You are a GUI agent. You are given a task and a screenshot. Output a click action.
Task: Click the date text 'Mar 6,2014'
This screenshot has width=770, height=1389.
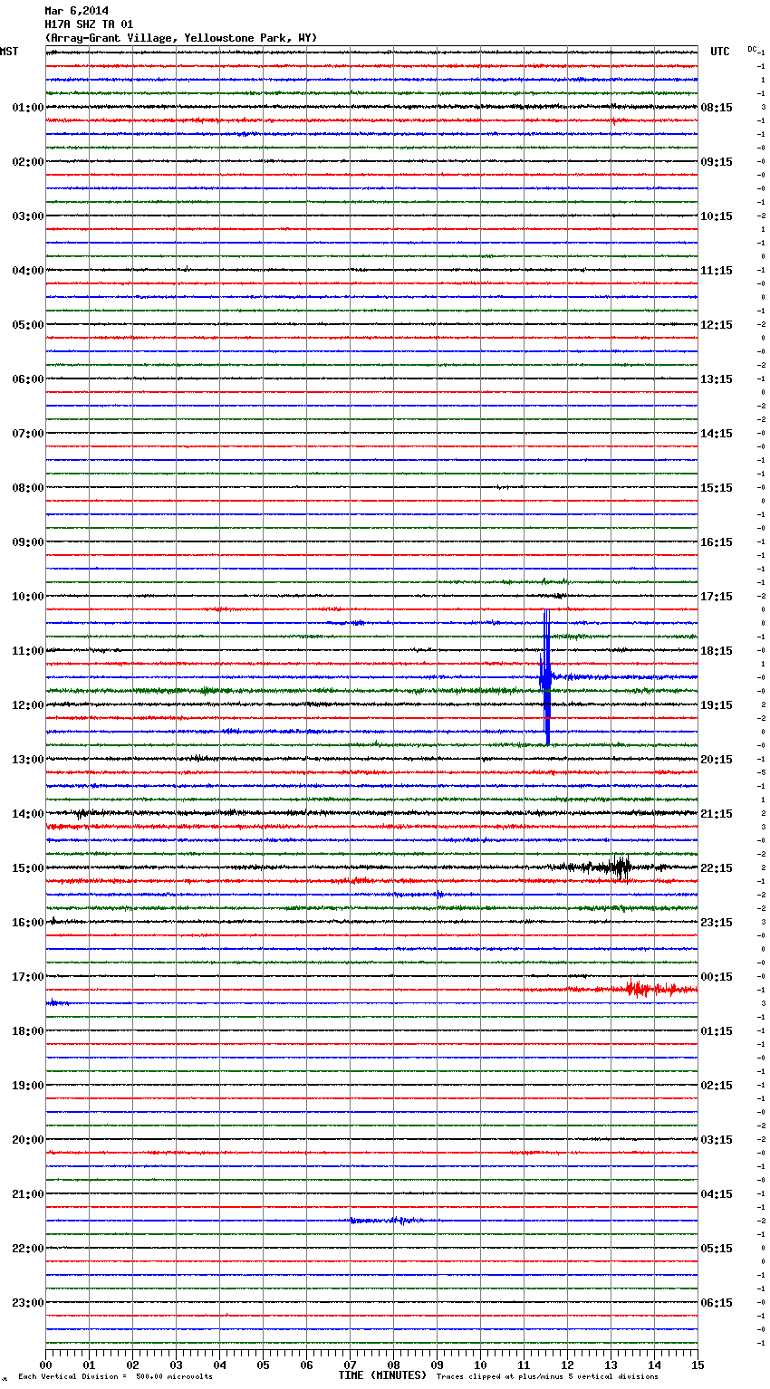pyautogui.click(x=76, y=11)
